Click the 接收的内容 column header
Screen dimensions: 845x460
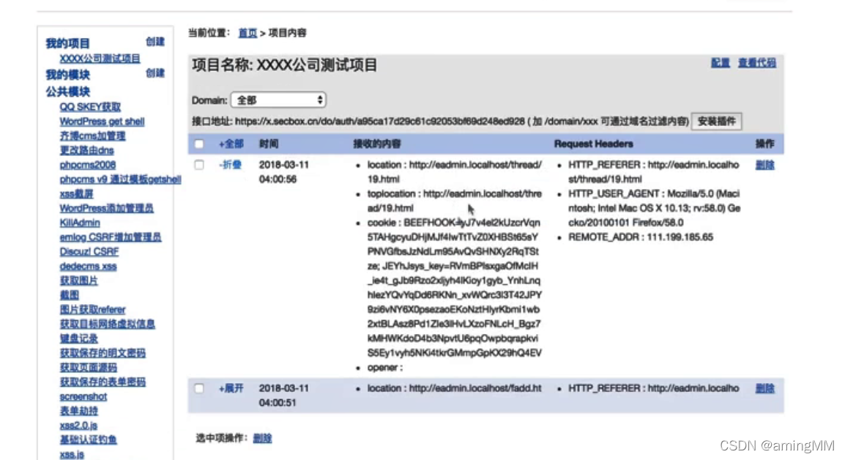376,144
